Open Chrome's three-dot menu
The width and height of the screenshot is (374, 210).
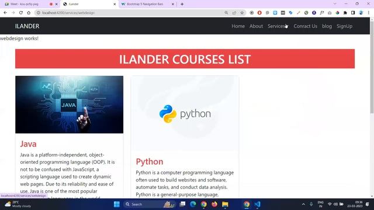(x=369, y=13)
